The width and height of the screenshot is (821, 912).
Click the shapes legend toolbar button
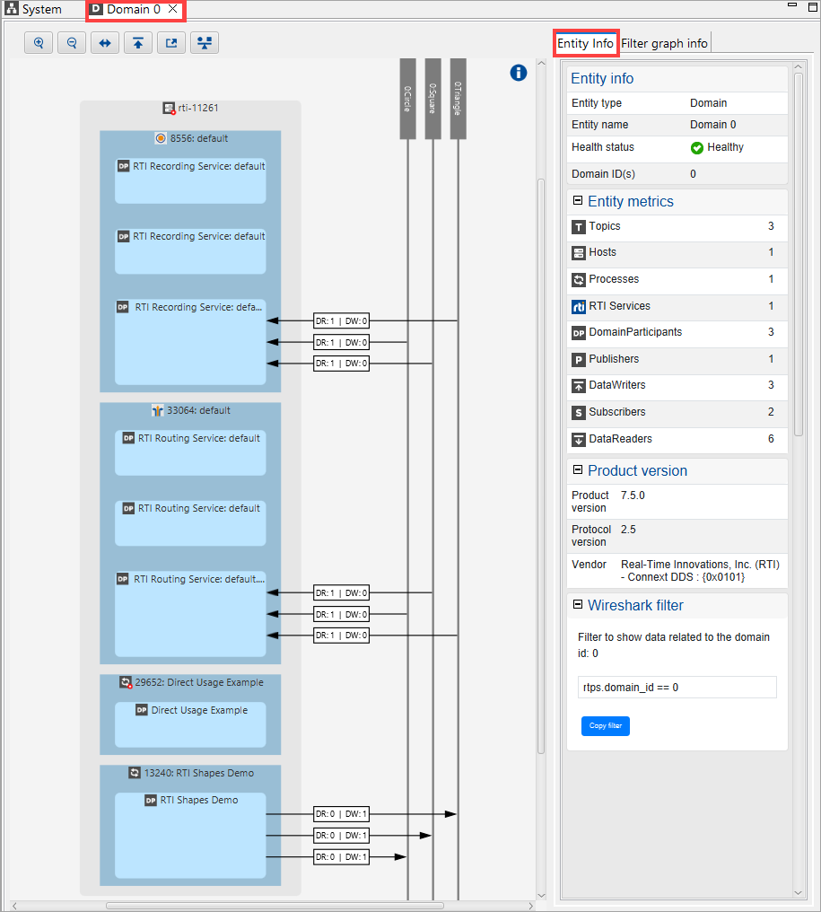click(x=204, y=43)
